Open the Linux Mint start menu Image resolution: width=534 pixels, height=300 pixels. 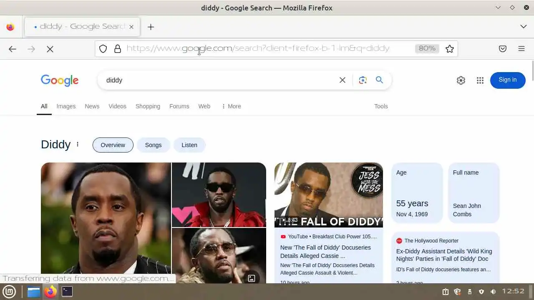click(9, 292)
